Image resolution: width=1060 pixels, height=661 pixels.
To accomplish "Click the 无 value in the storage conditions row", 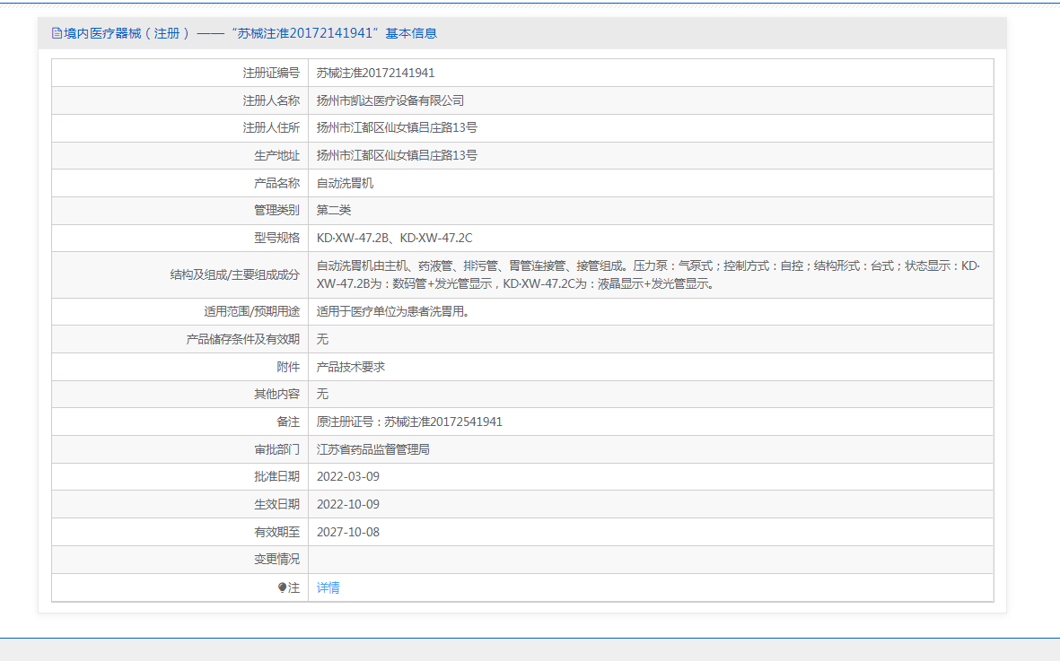I will coord(322,339).
